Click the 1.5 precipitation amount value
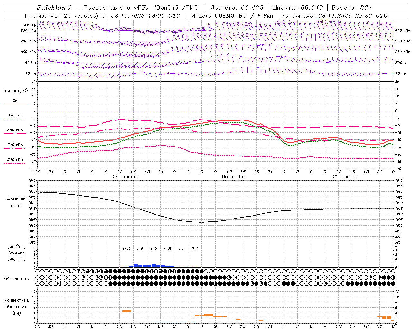Image resolution: width=412 pixels, height=329 pixels. coord(140,249)
